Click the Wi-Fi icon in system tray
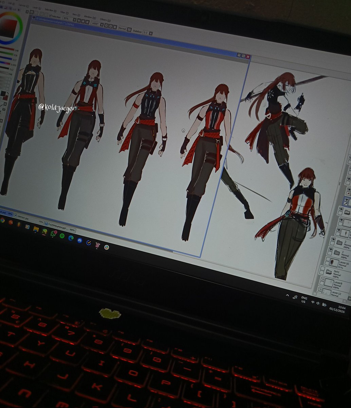This screenshot has height=408, width=351. (x=313, y=302)
